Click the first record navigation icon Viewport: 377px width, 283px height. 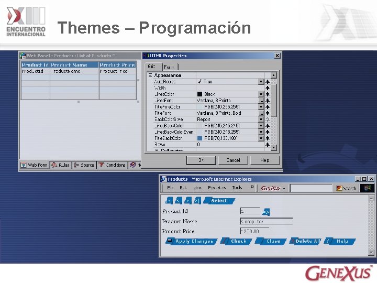[x=169, y=200]
